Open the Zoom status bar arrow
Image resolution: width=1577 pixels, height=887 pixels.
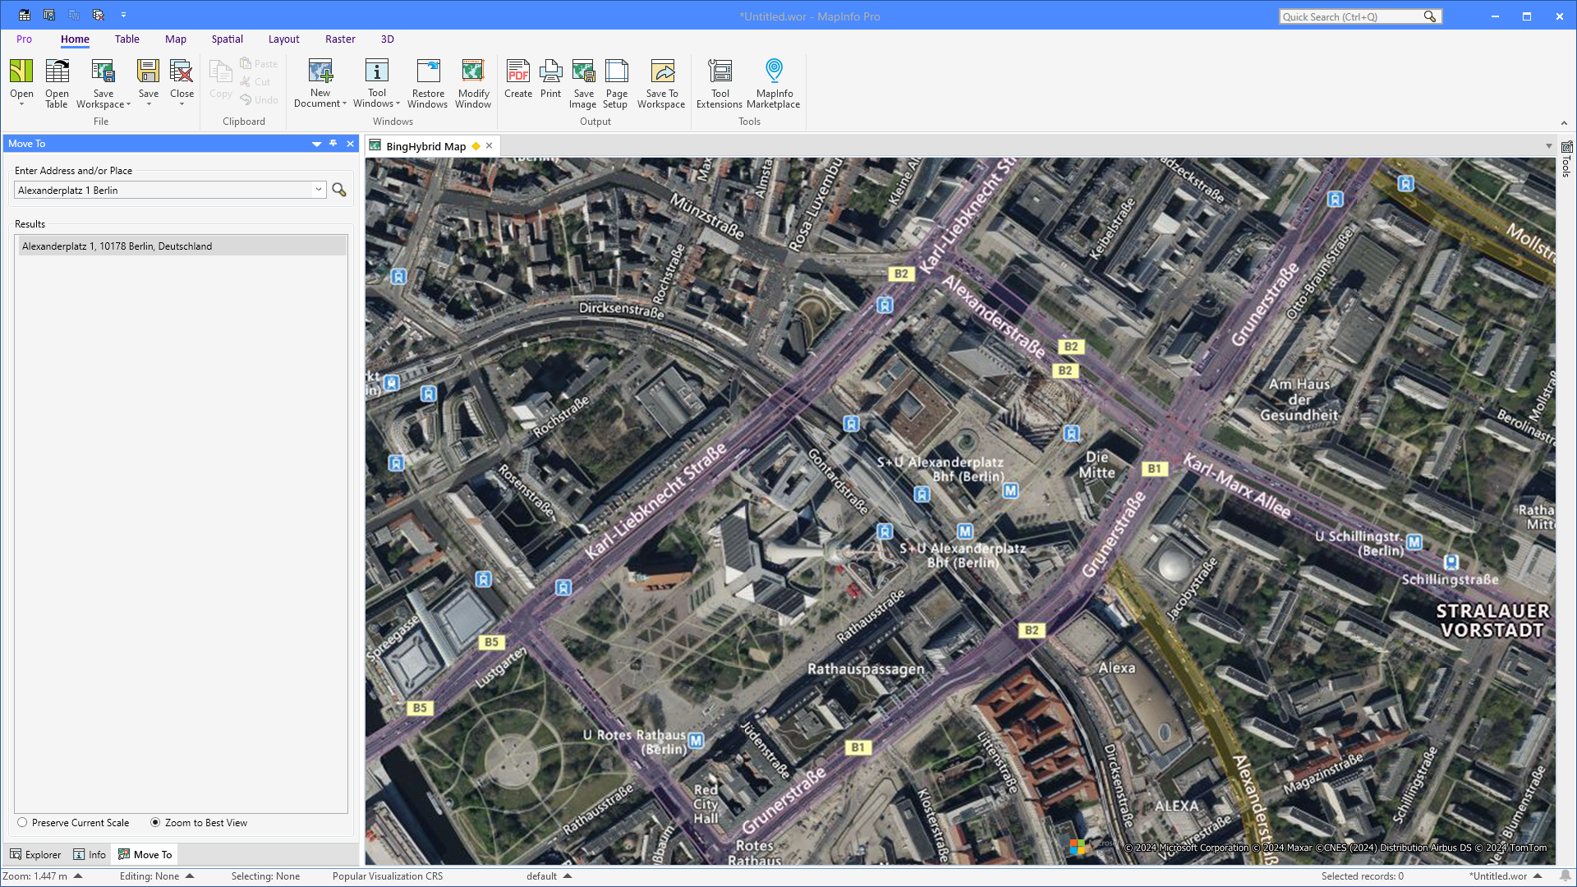click(x=78, y=876)
